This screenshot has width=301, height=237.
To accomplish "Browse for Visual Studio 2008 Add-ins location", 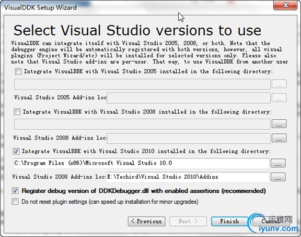I will click(279, 138).
